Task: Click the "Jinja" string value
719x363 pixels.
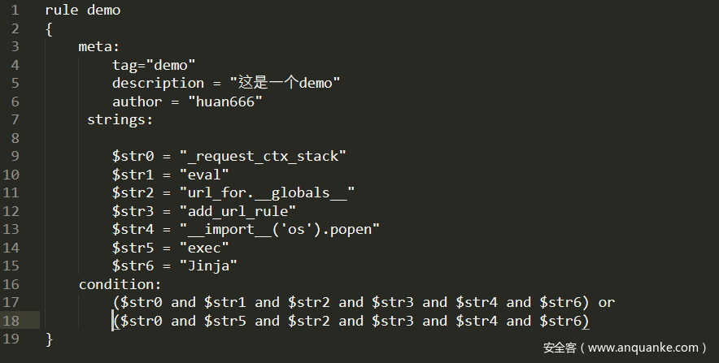Action: (207, 266)
